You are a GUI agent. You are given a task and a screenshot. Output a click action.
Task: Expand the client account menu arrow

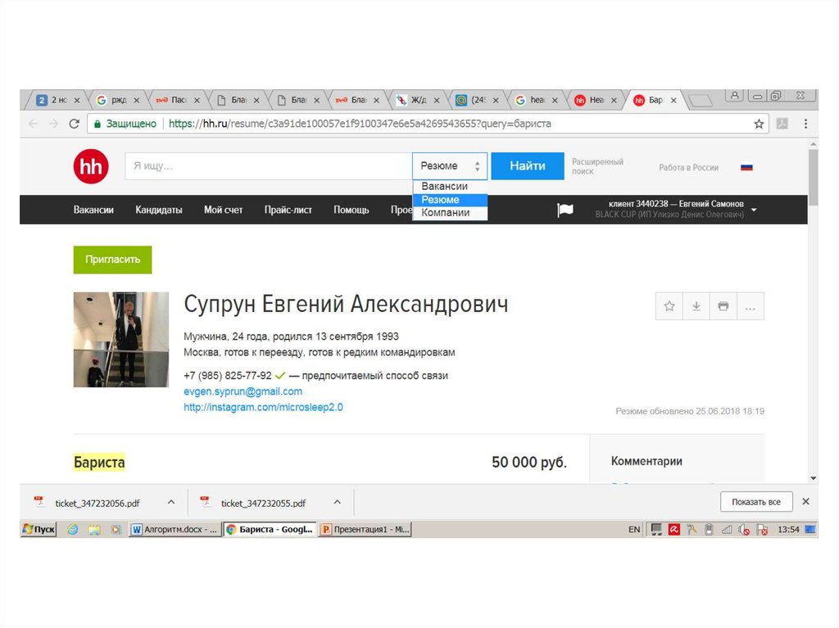(754, 210)
